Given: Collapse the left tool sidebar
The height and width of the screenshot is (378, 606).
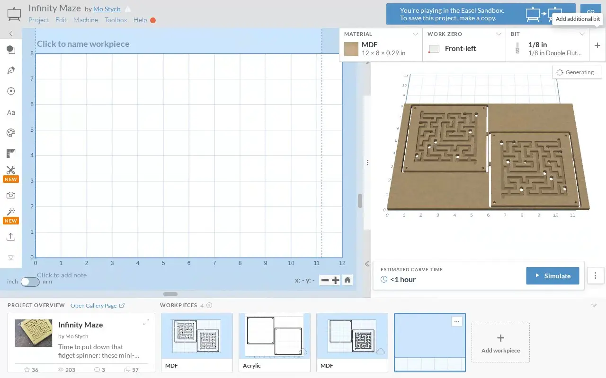Looking at the screenshot, I should coord(11,34).
